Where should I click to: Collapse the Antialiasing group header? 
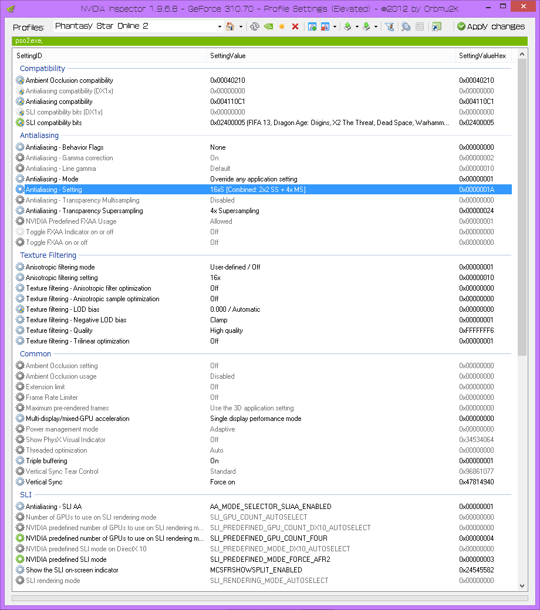(39, 136)
